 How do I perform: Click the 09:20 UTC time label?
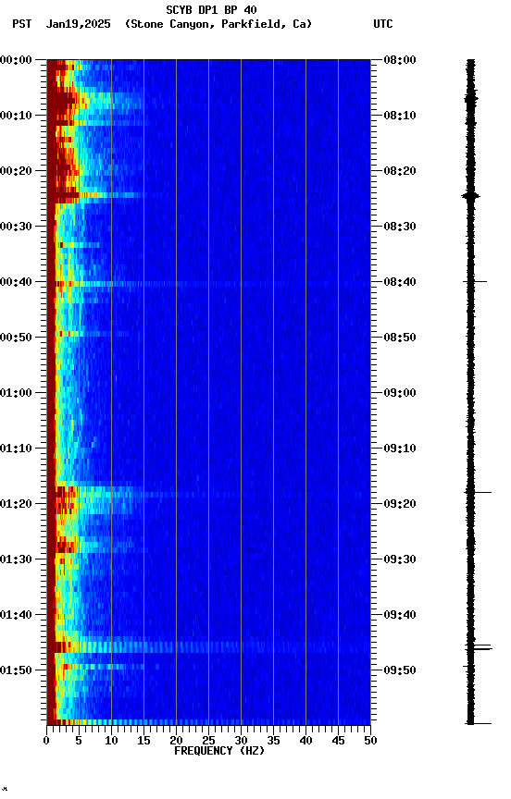click(x=400, y=504)
